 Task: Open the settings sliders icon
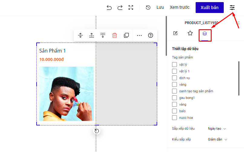[232, 8]
